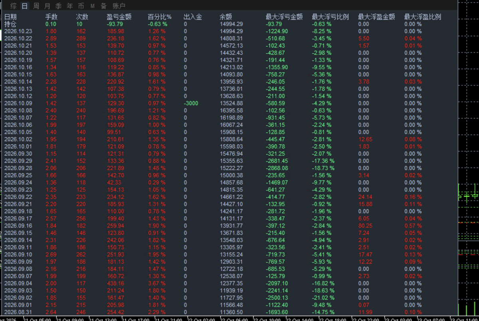The width and height of the screenshot is (479, 321).
Task: Click the 24.14 max floating profit value
Action: [x=365, y=197]
